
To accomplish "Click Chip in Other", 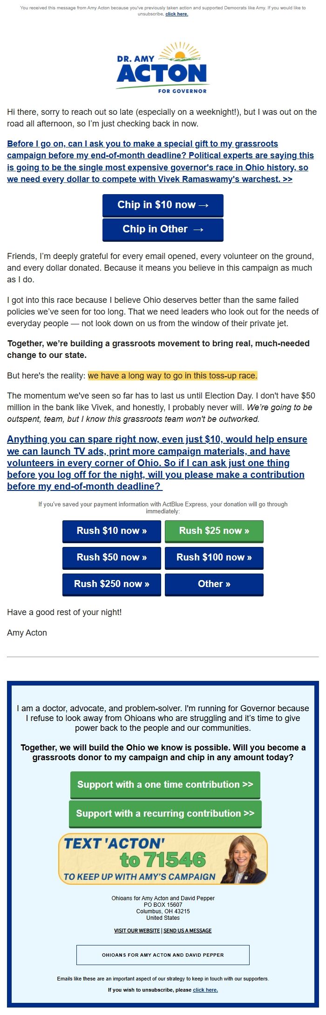I will click(x=162, y=229).
